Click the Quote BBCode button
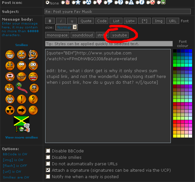The width and height of the screenshot is (195, 182). (x=86, y=21)
